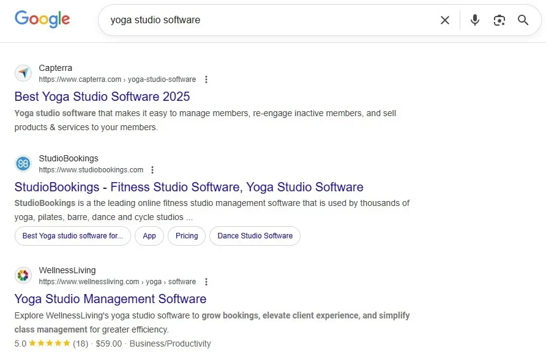Open the StudioBookings result title link
Image resolution: width=546 pixels, height=360 pixels.
pyautogui.click(x=189, y=186)
